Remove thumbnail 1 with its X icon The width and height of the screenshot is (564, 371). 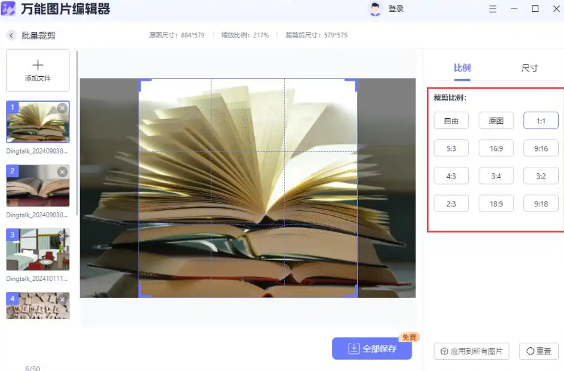(x=62, y=108)
